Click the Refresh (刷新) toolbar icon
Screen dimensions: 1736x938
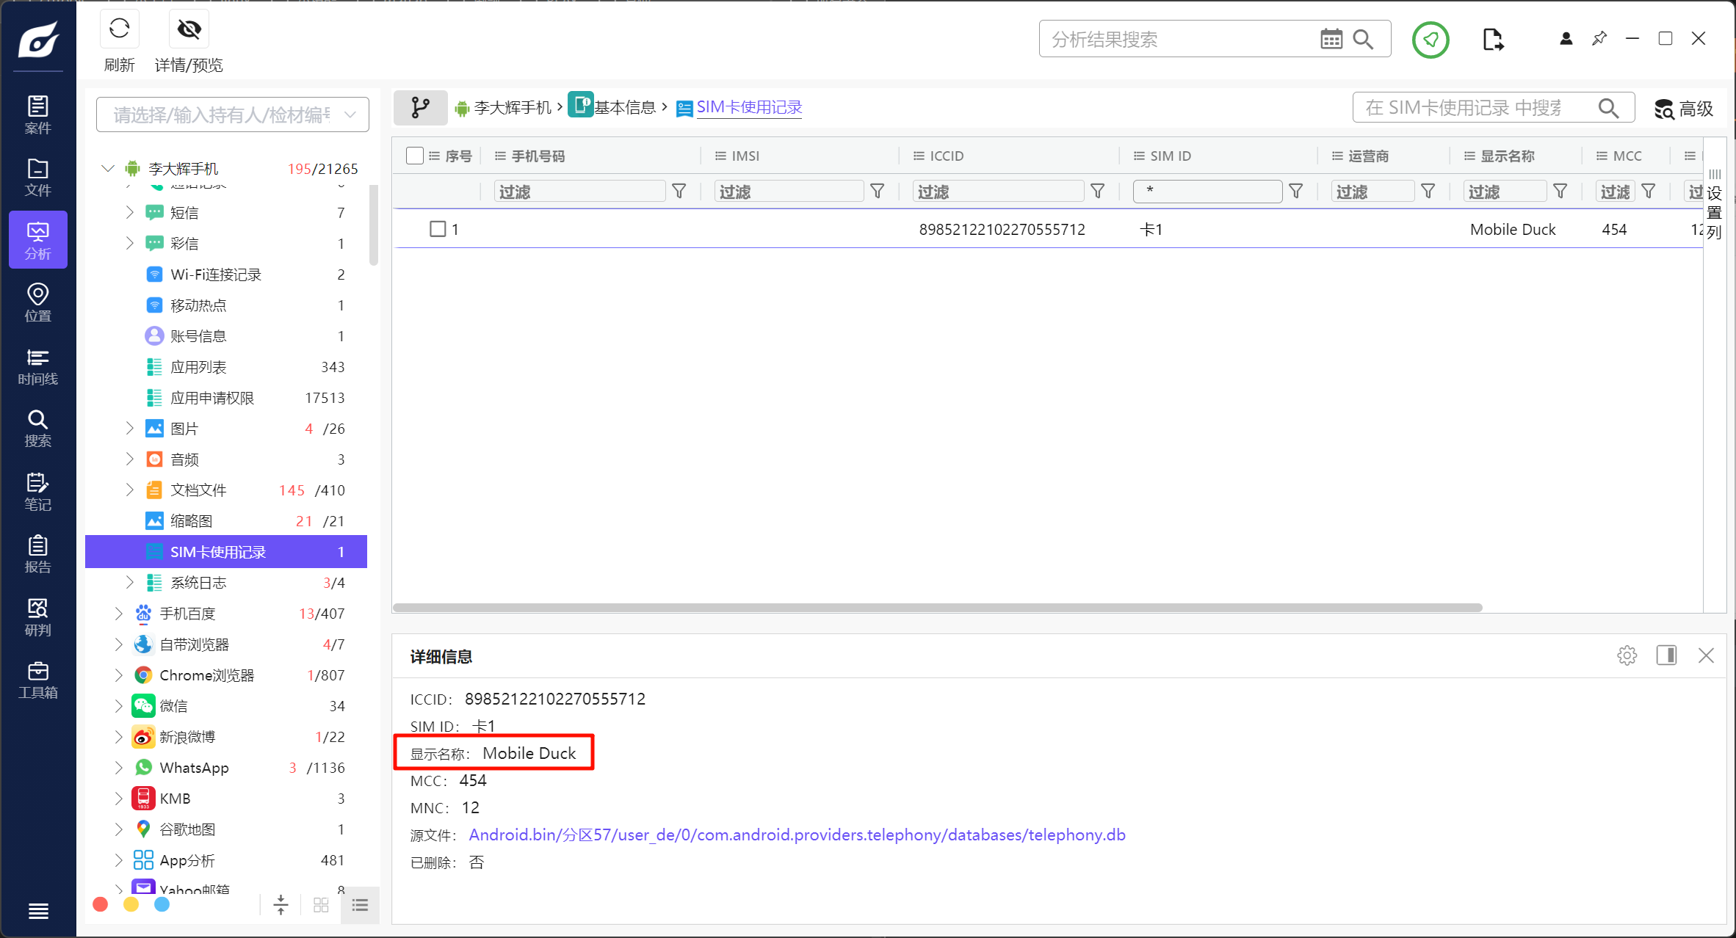coord(119,29)
